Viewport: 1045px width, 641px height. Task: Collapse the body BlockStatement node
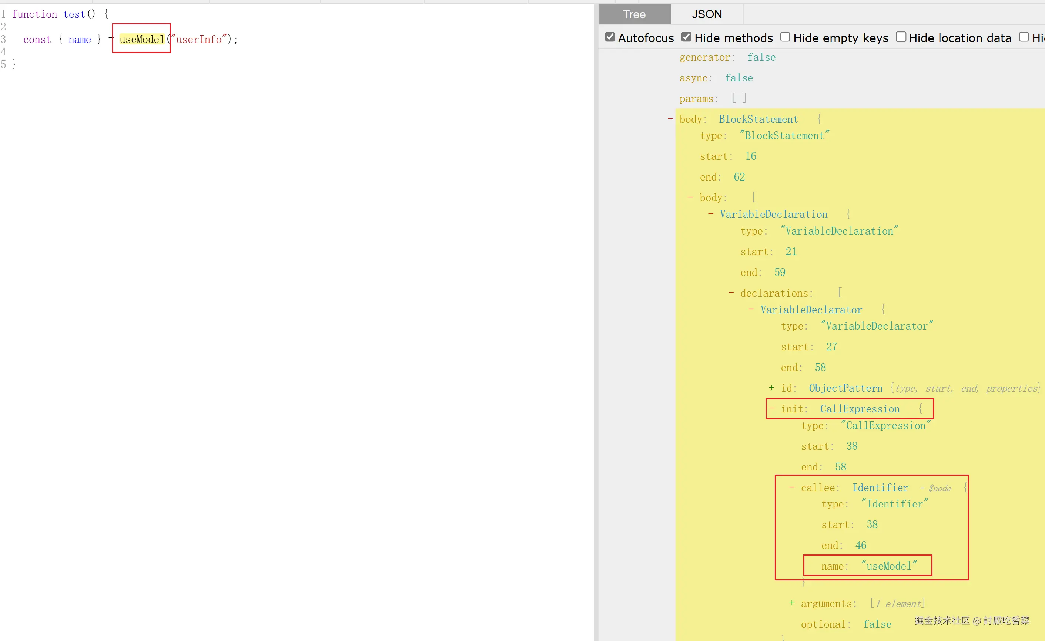670,119
